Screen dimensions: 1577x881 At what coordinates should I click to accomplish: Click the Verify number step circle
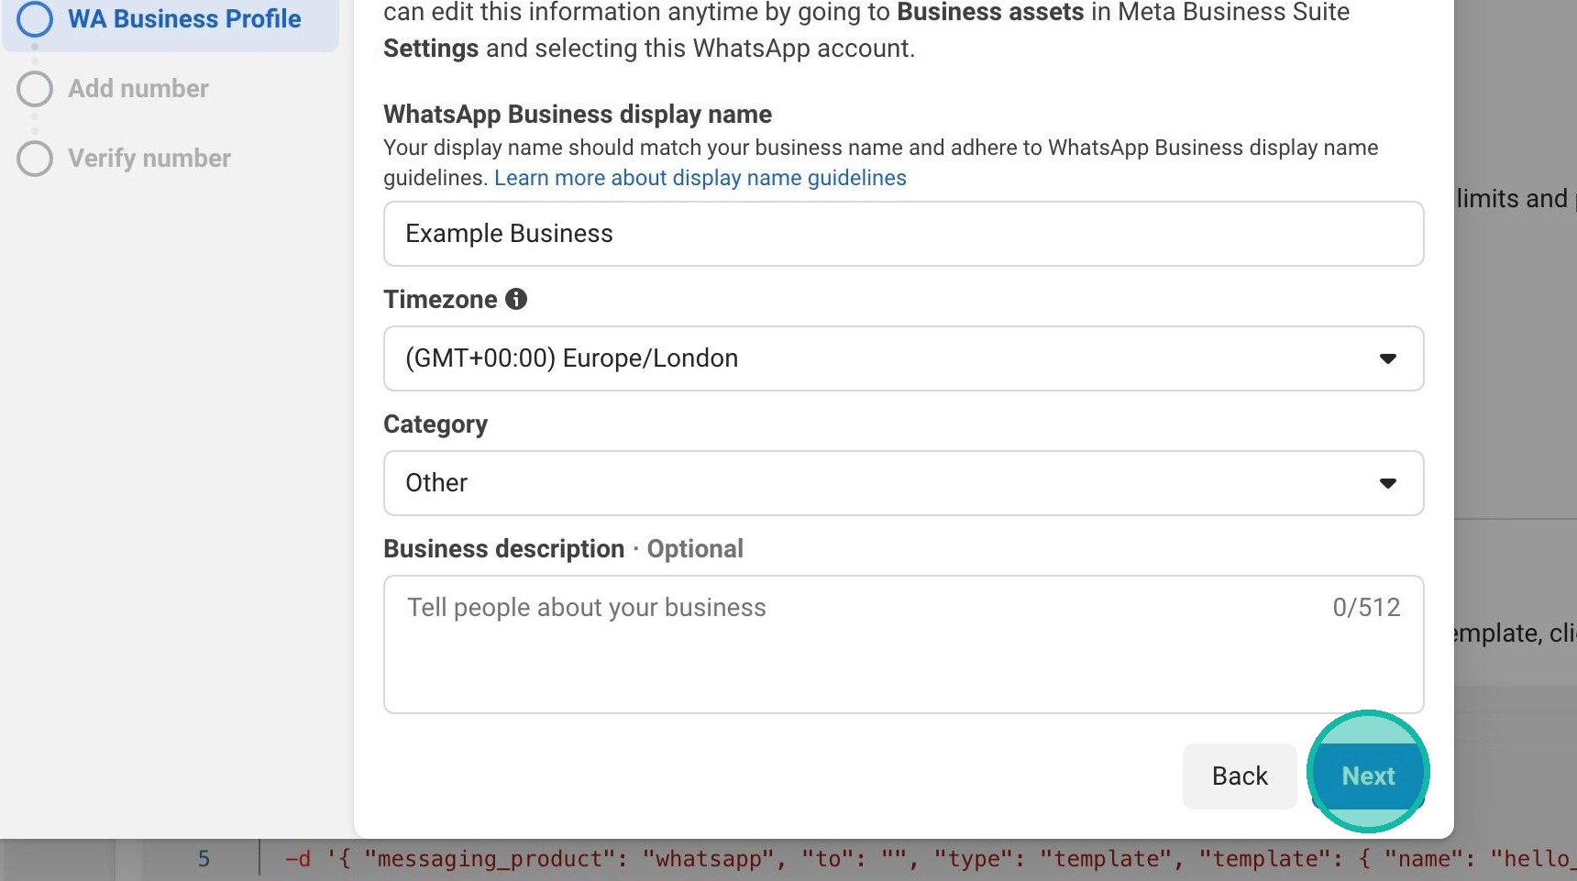(35, 159)
